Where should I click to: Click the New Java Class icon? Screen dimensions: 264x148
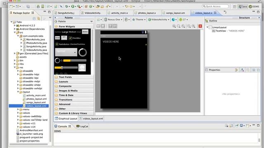pyautogui.click(x=91, y=7)
